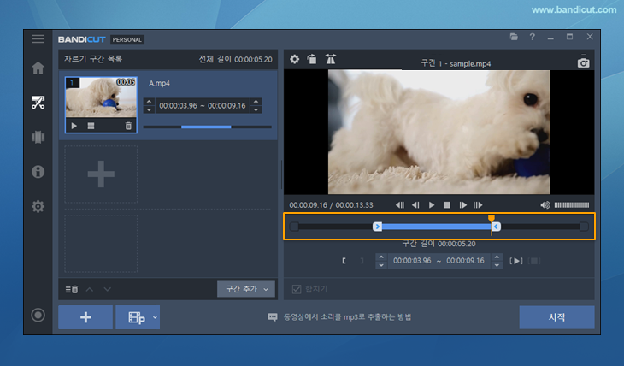Capture snapshot with the camera icon
The image size is (624, 366).
584,62
